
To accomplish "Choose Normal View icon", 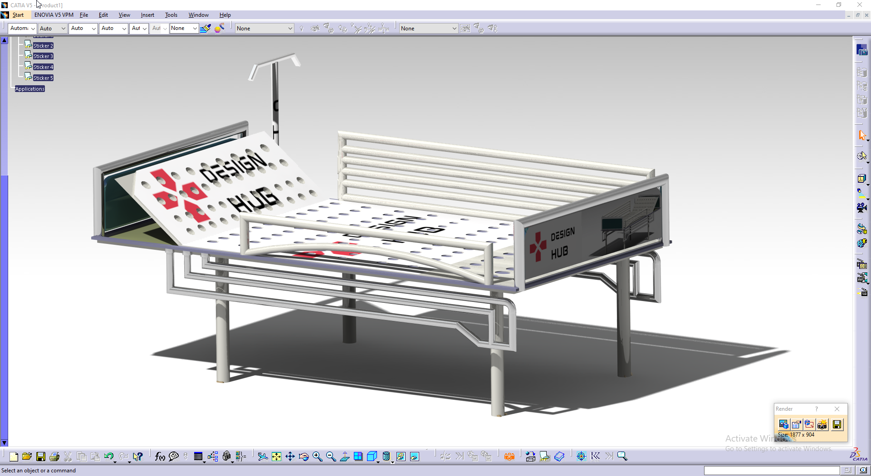I will tap(344, 457).
